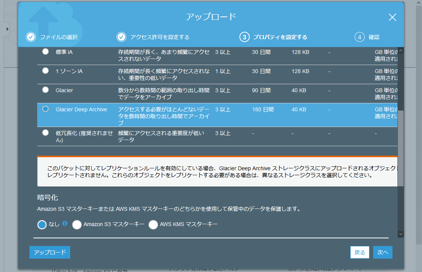The image size is (422, 272).
Task: Click the dialog scrollbar down arrow
Action: coord(401,234)
